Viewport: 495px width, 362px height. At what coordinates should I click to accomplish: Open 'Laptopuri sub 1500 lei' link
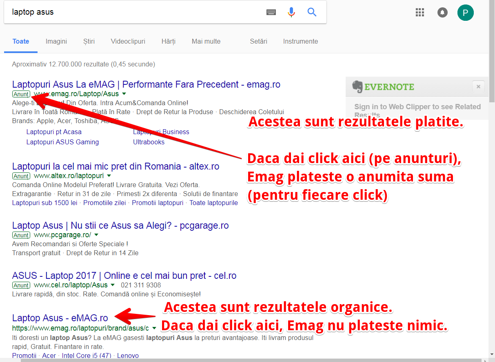[45, 203]
